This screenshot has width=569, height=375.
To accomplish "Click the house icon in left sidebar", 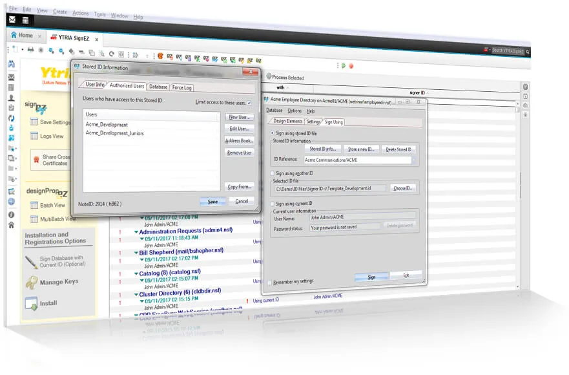I will pyautogui.click(x=11, y=225).
